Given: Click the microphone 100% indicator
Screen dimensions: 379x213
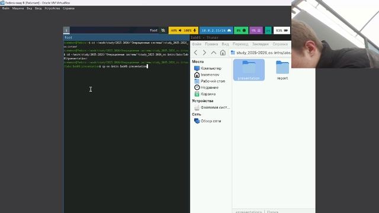Looking at the screenshot, I should coord(190,30).
